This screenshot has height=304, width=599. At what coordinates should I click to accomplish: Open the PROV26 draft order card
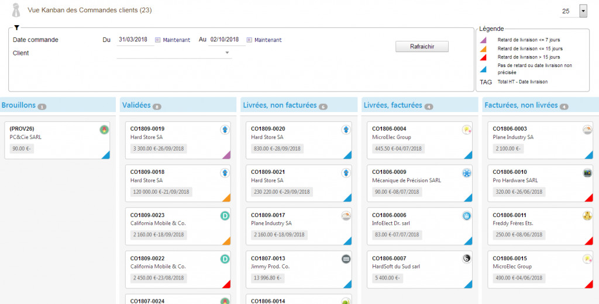click(x=57, y=140)
